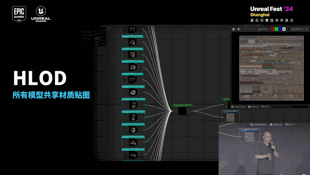Click the black swatch beside Mip Level dropdown
The image size is (310, 175).
(x=289, y=29)
